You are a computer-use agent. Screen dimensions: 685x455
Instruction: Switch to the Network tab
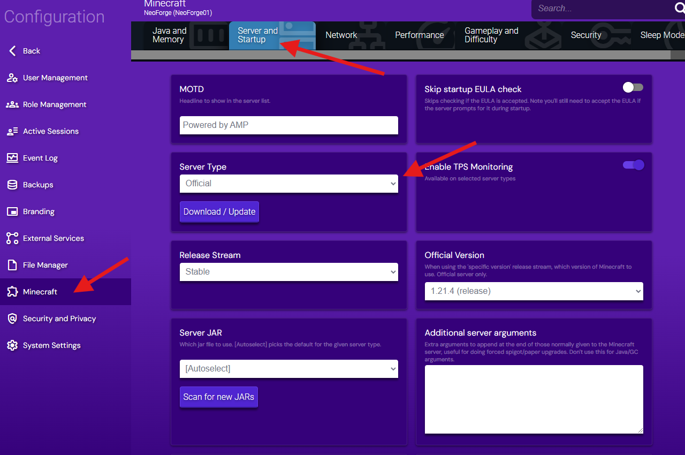pos(341,35)
